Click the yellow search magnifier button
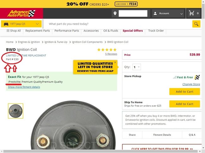The image size is (205, 153). (x=196, y=24)
